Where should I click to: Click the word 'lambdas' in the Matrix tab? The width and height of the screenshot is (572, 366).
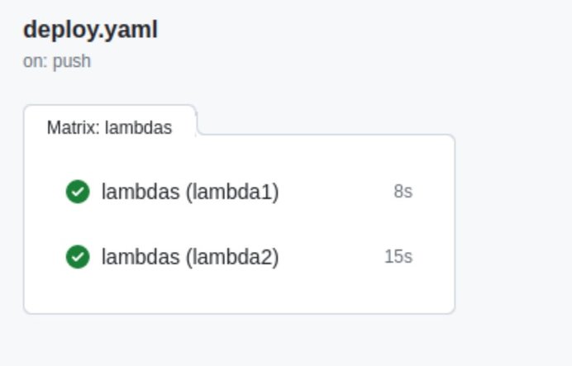tap(138, 127)
